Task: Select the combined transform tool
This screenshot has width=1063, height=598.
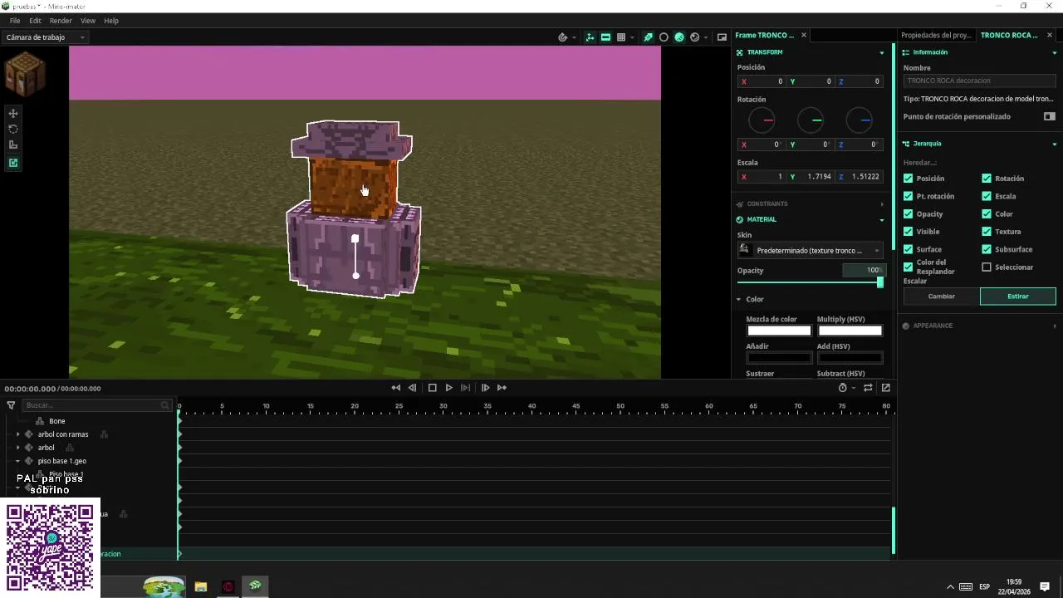Action: point(13,163)
